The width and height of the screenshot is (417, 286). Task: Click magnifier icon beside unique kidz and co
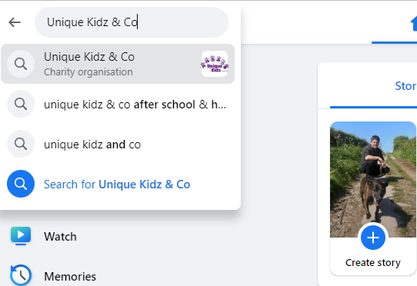click(21, 144)
